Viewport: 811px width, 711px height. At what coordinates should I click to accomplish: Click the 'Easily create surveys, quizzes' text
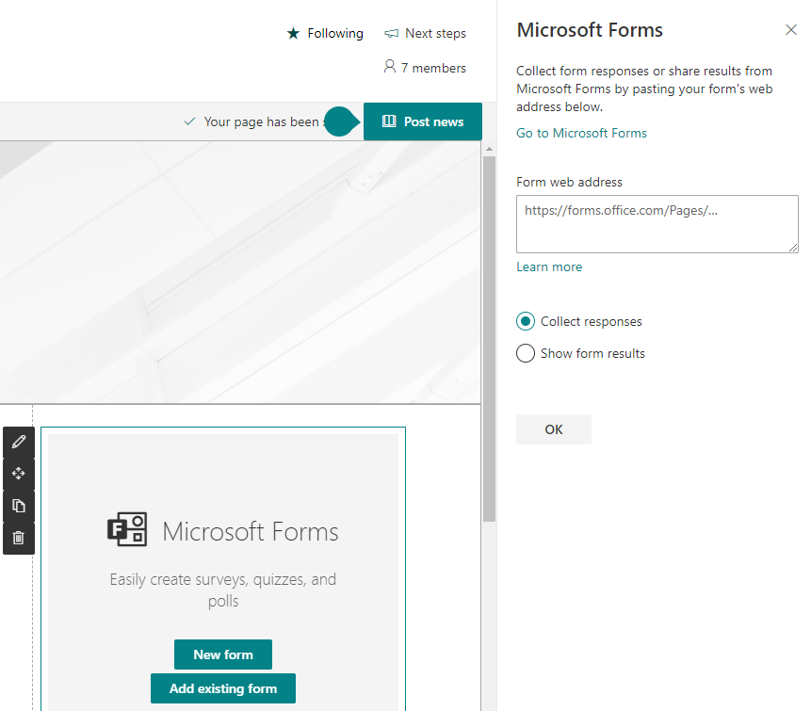pyautogui.click(x=223, y=590)
